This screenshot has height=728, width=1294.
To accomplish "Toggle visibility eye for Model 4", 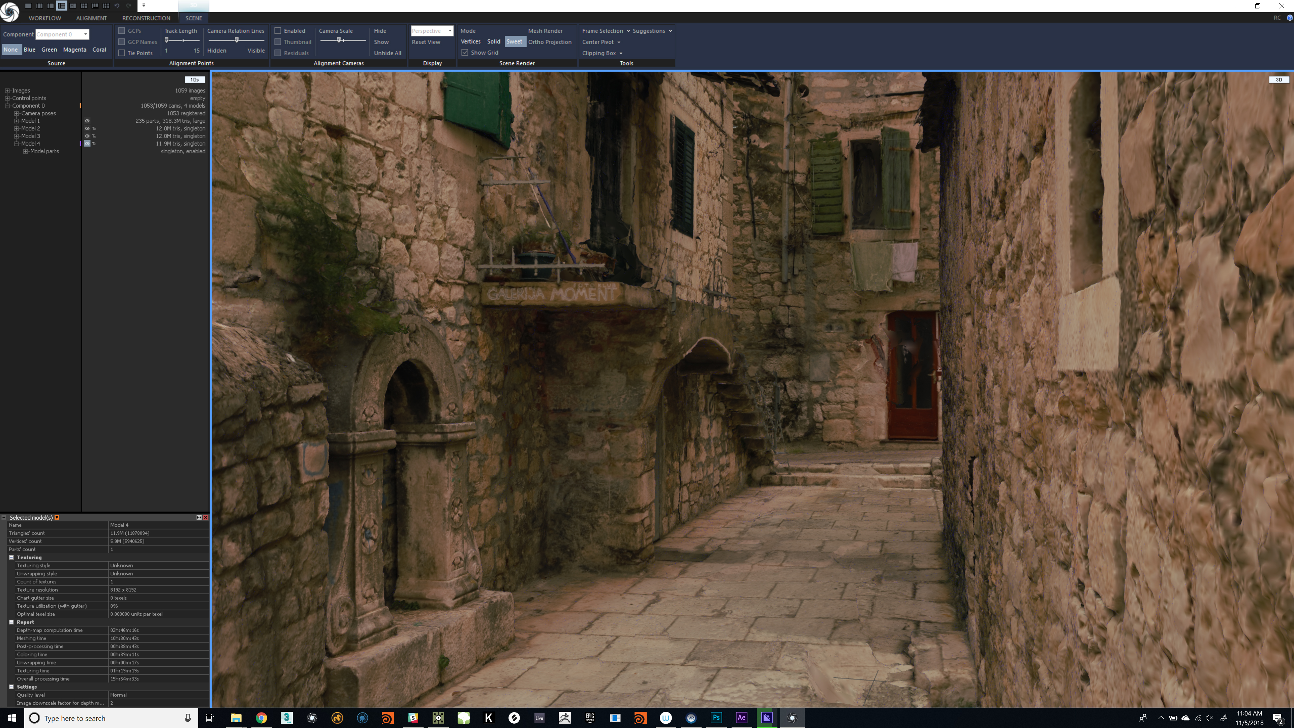I will 87,144.
